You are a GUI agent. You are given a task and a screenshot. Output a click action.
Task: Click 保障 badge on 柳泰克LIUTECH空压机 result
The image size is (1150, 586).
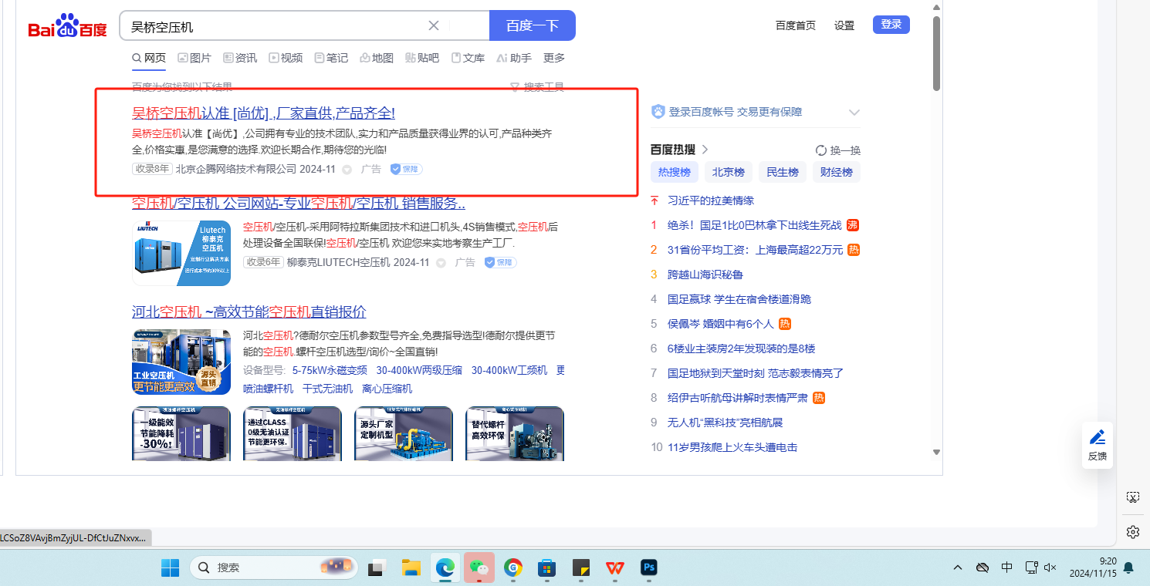500,262
